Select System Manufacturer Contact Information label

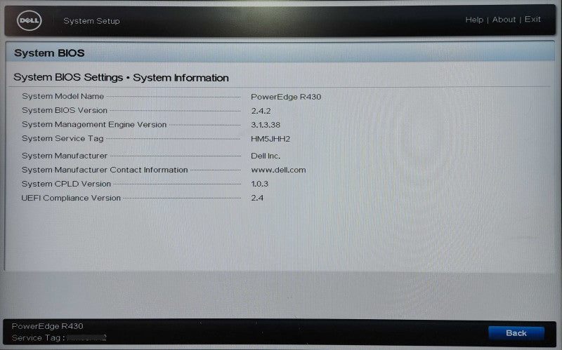point(105,170)
